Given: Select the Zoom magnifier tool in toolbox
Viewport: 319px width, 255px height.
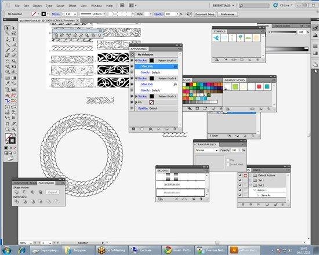Looking at the screenshot, I should coord(14,129).
